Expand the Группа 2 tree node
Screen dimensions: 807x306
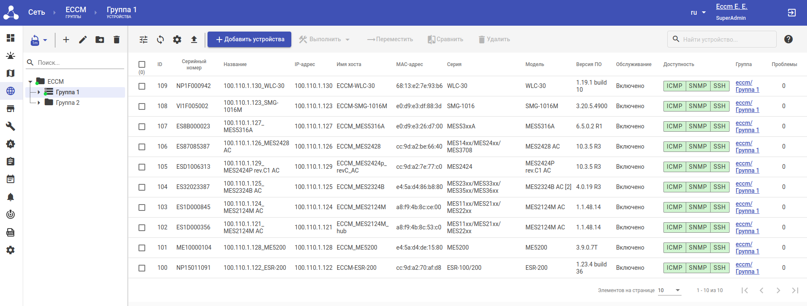point(39,102)
